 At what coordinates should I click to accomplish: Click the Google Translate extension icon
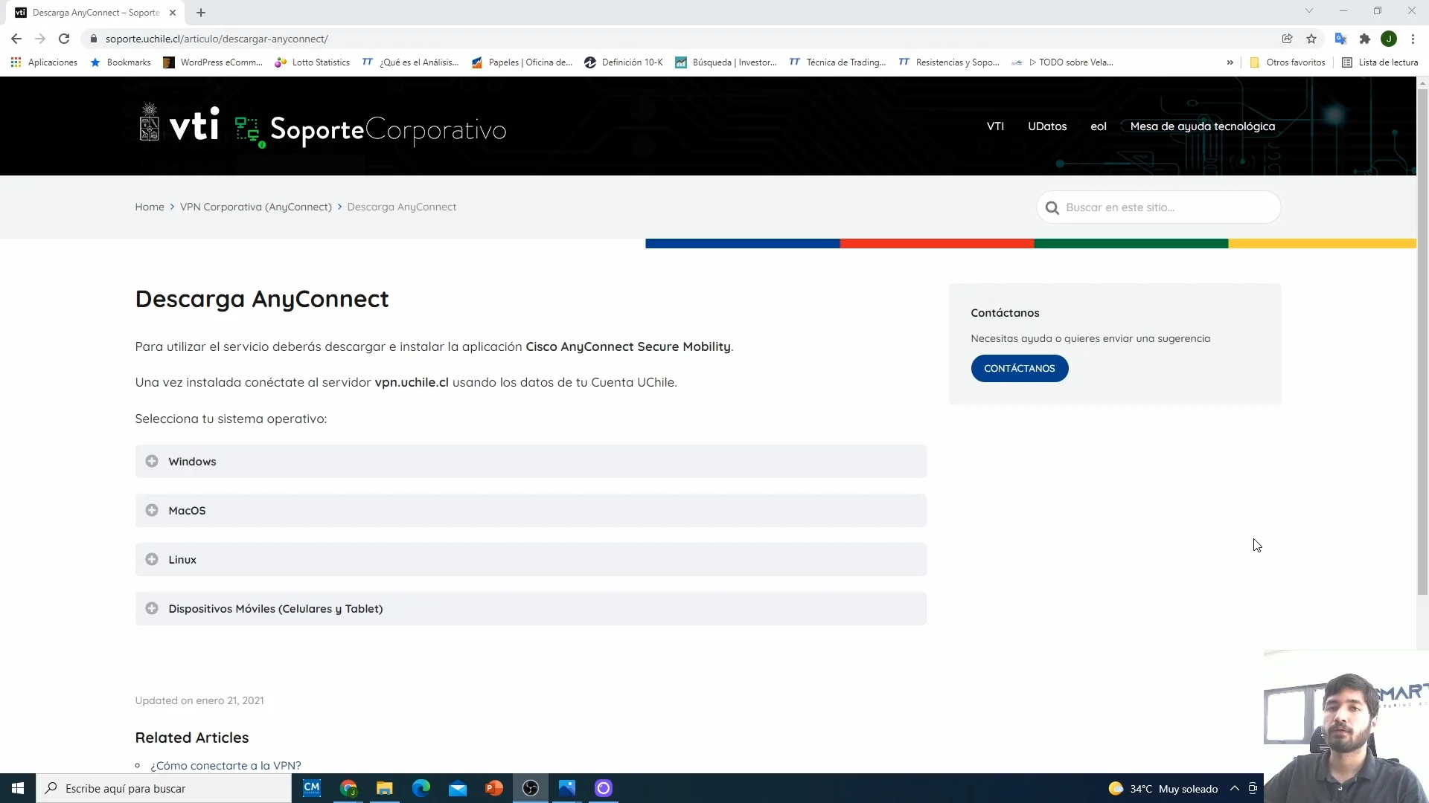pyautogui.click(x=1340, y=39)
